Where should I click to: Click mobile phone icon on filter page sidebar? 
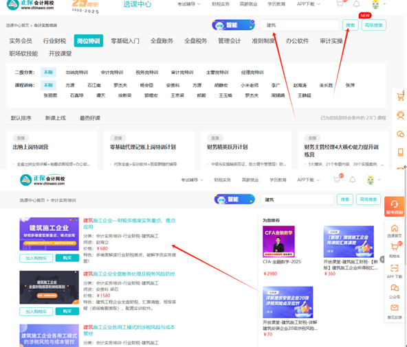pyautogui.click(x=400, y=152)
